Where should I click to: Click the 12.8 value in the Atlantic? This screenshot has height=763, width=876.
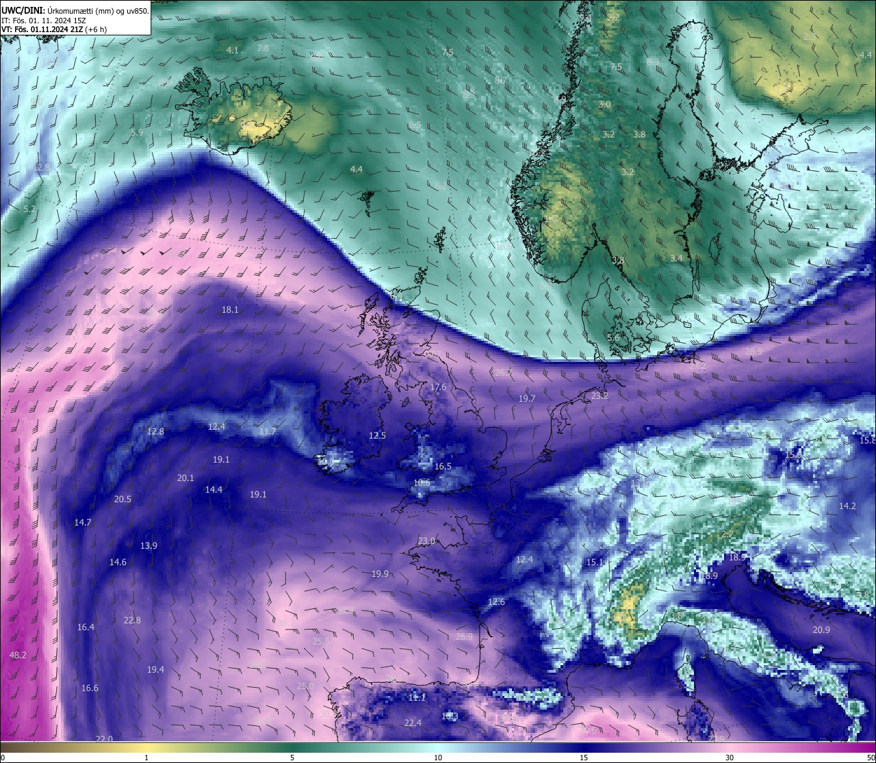(155, 432)
